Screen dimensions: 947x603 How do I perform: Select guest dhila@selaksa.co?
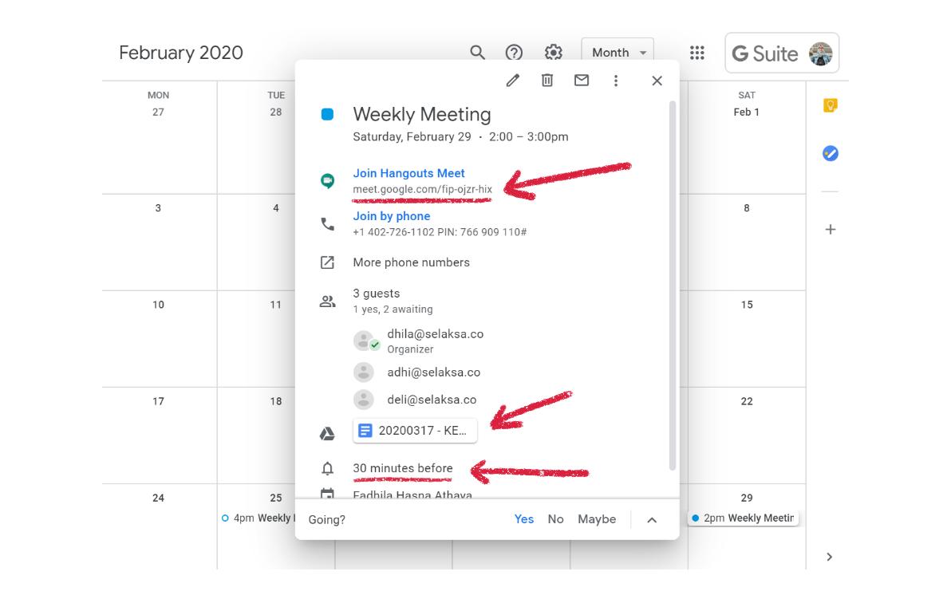coord(435,334)
